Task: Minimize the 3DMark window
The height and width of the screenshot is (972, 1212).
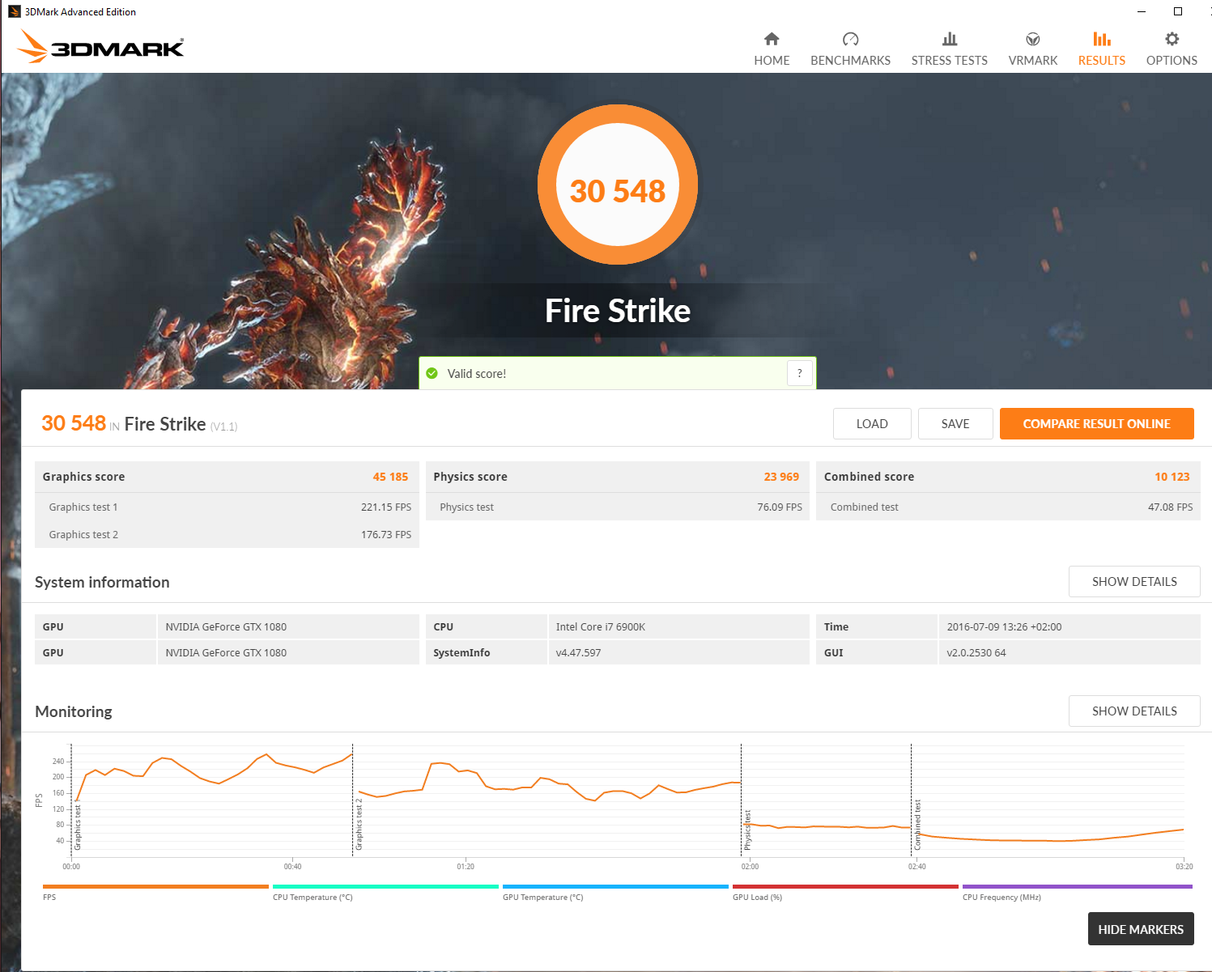Action: [x=1142, y=11]
